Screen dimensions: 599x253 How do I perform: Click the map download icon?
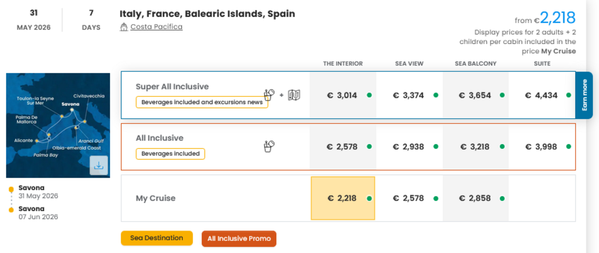pyautogui.click(x=99, y=165)
